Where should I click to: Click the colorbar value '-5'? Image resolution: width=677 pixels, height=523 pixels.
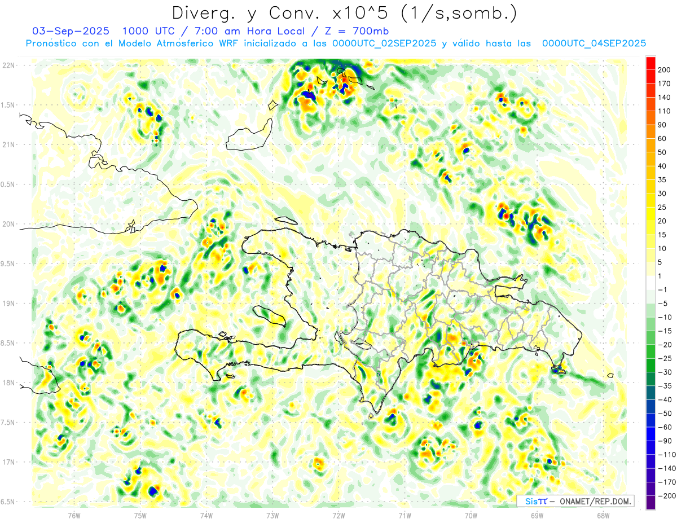click(662, 304)
